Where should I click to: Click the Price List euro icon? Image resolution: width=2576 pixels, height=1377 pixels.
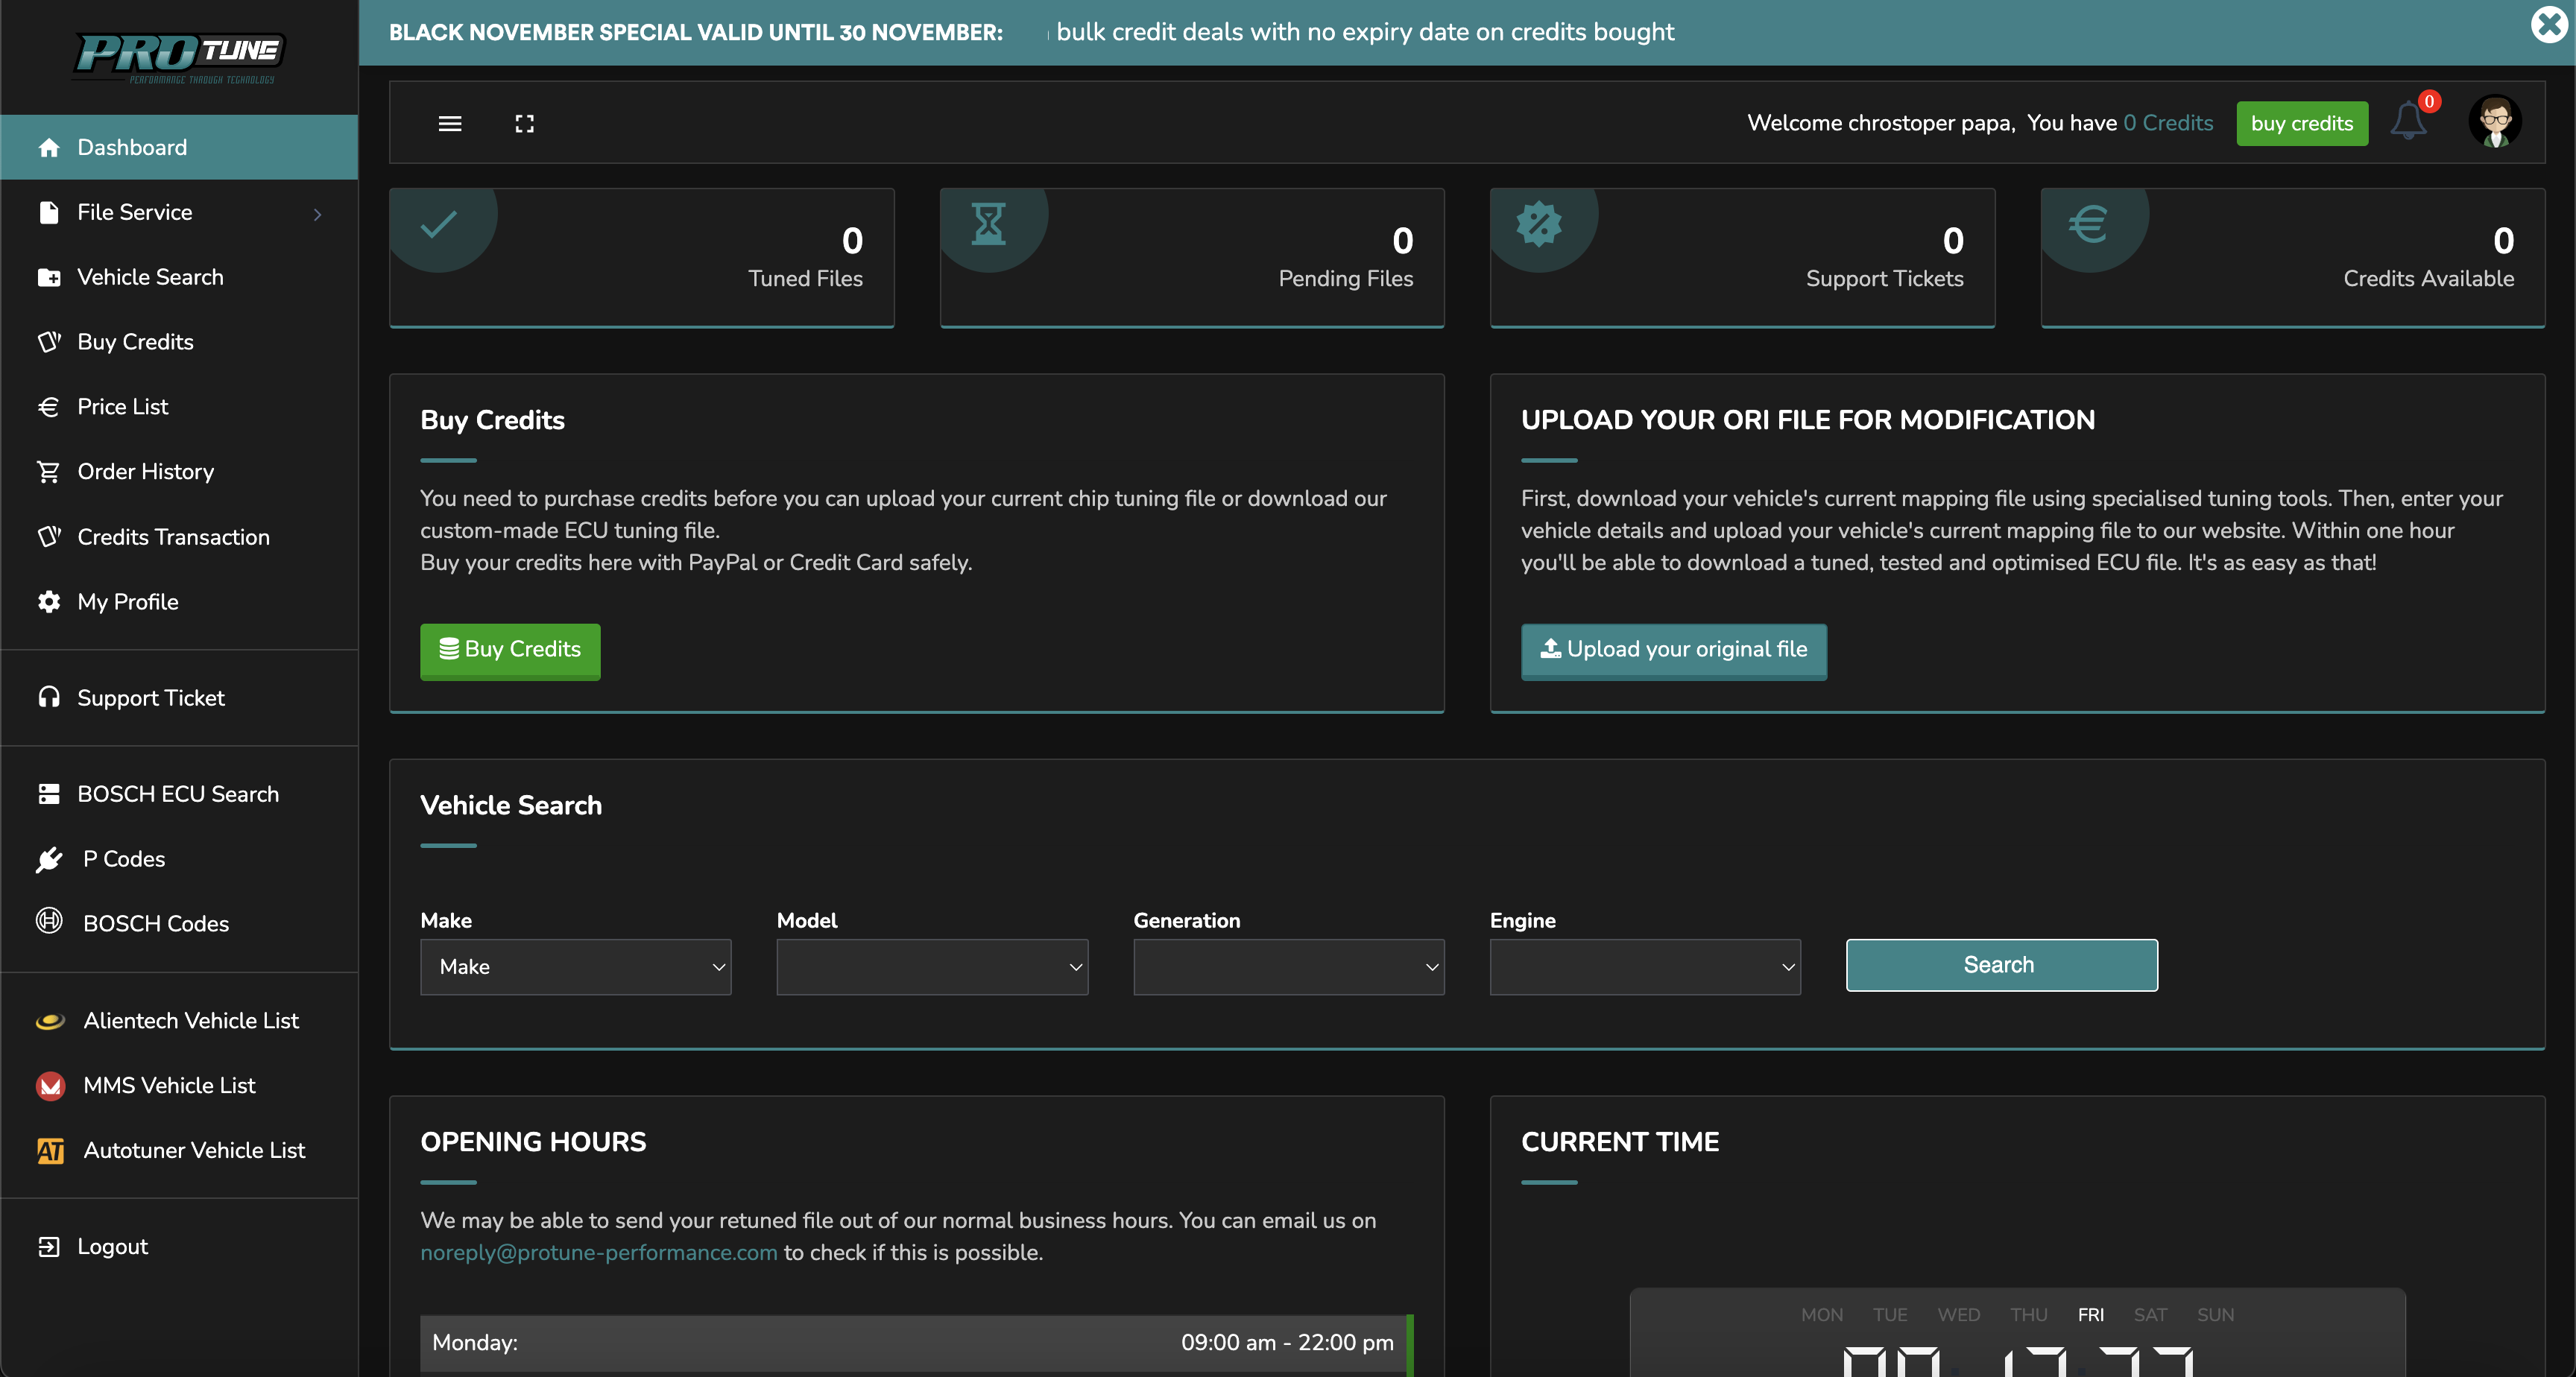click(x=49, y=407)
